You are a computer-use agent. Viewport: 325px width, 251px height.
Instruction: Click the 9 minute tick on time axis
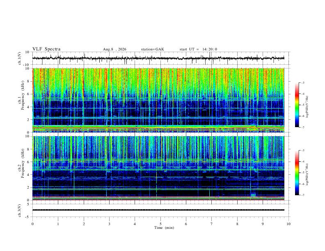[x=263, y=224]
